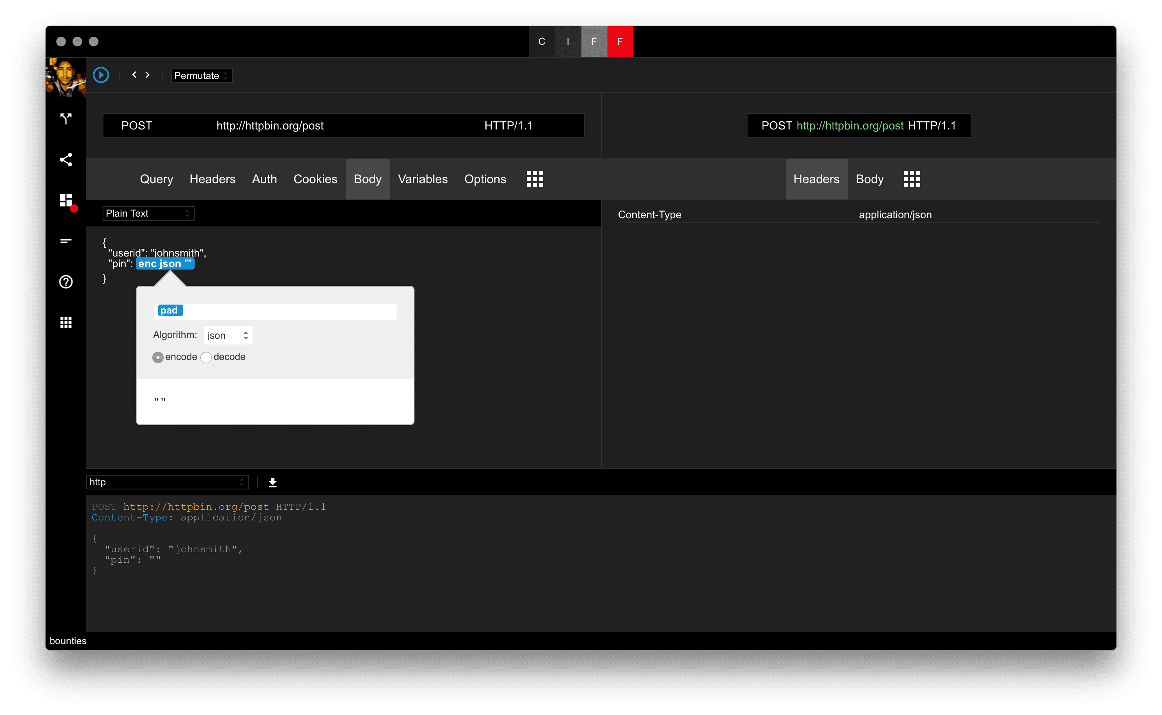Go back with the left chevron
The height and width of the screenshot is (715, 1162).
[134, 75]
